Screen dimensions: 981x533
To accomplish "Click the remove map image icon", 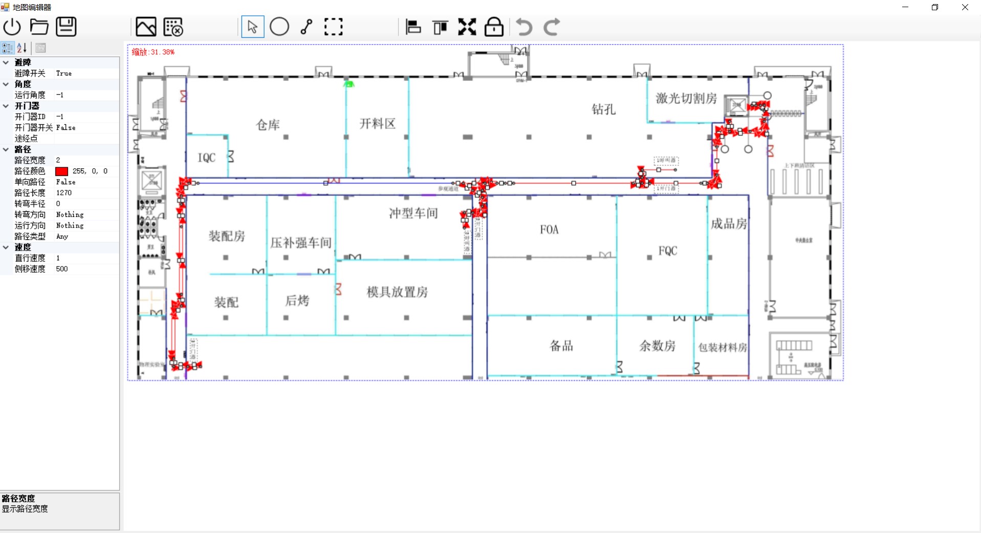I will [x=173, y=27].
